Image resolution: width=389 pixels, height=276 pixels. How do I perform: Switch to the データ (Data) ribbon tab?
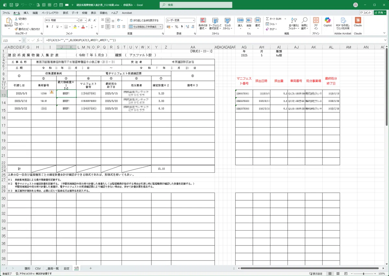[75, 13]
